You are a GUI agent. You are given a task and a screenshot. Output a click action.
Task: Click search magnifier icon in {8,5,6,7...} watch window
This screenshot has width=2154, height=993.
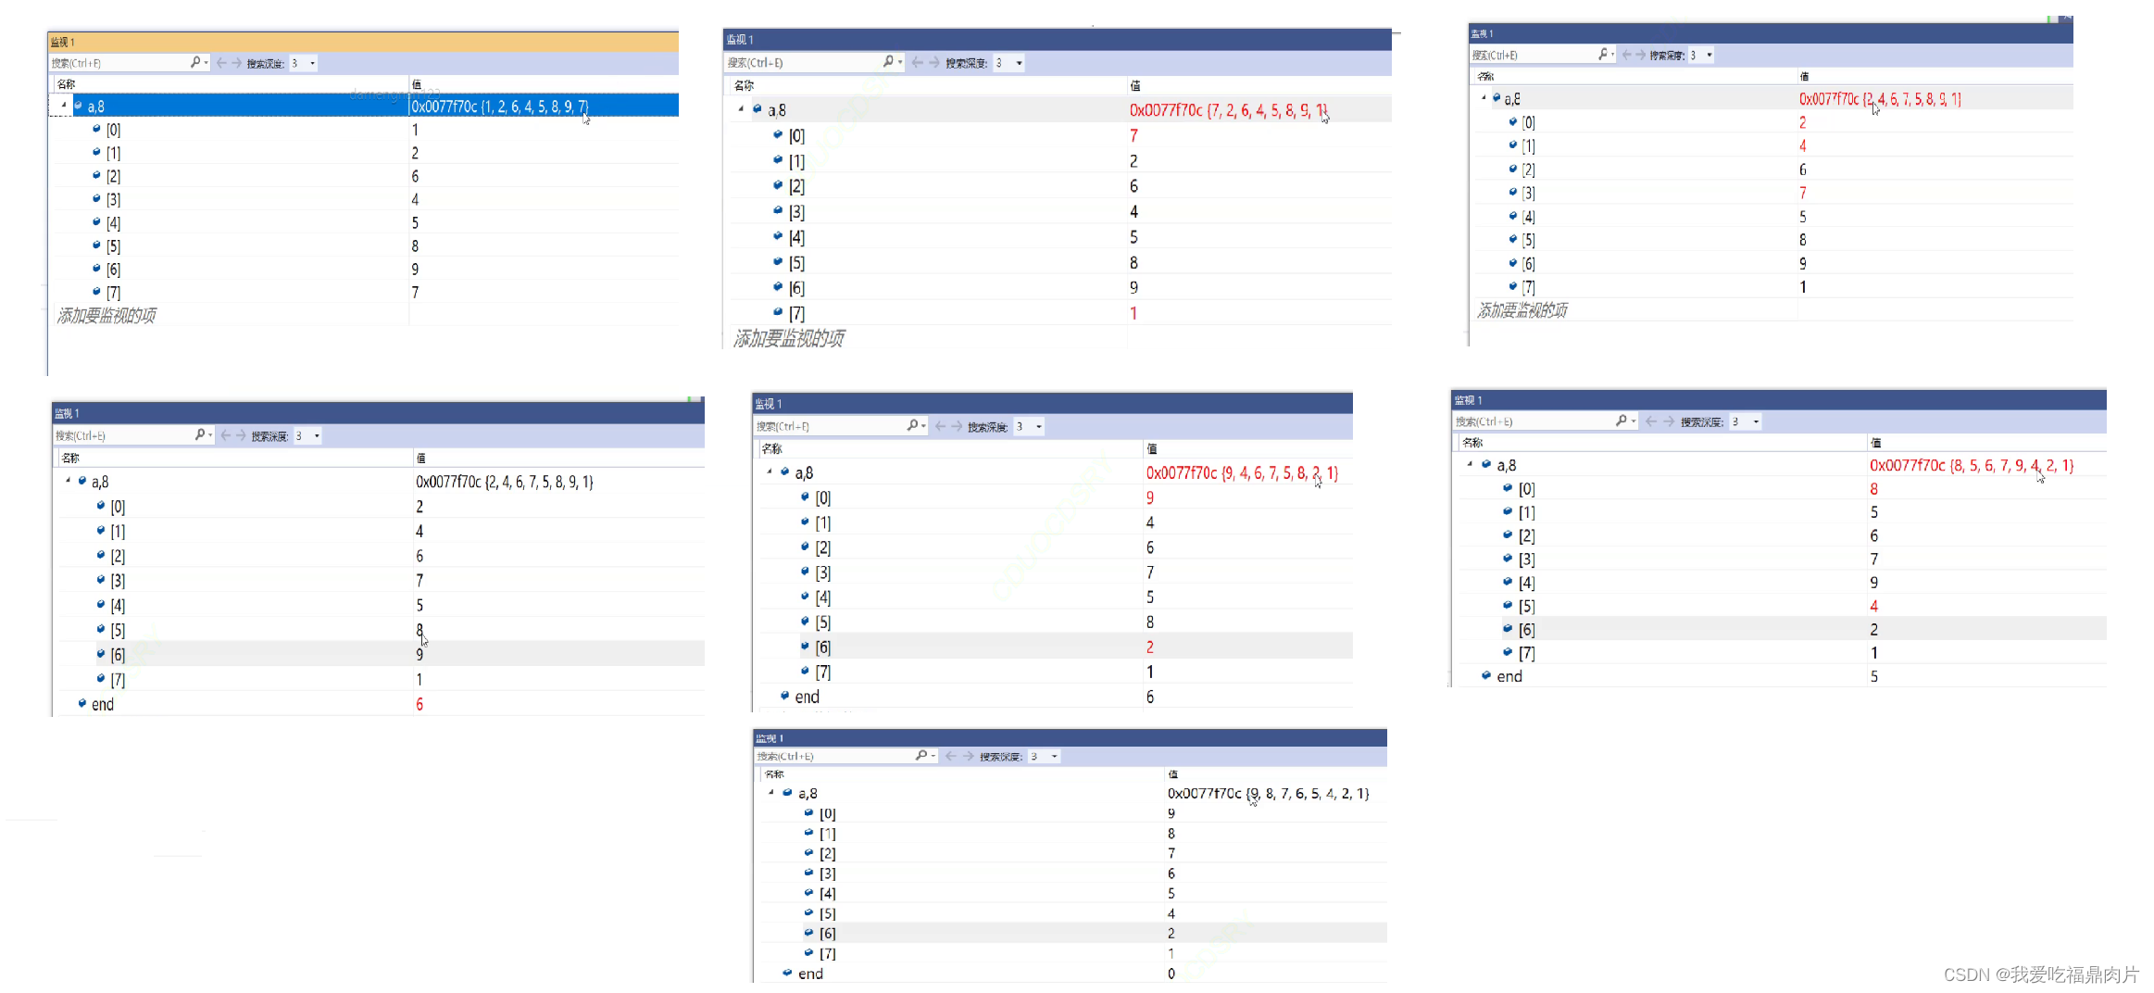click(x=1622, y=421)
